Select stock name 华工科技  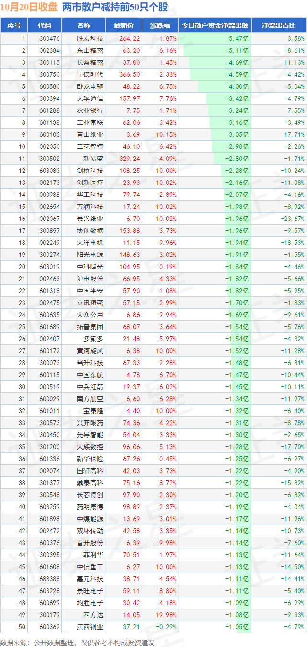[90, 195]
